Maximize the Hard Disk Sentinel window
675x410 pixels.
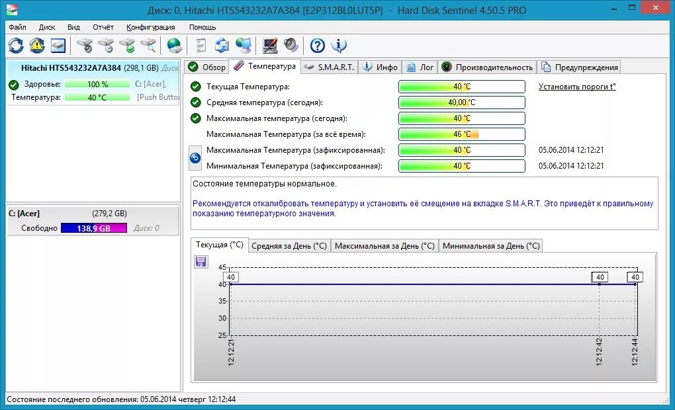pyautogui.click(x=632, y=8)
